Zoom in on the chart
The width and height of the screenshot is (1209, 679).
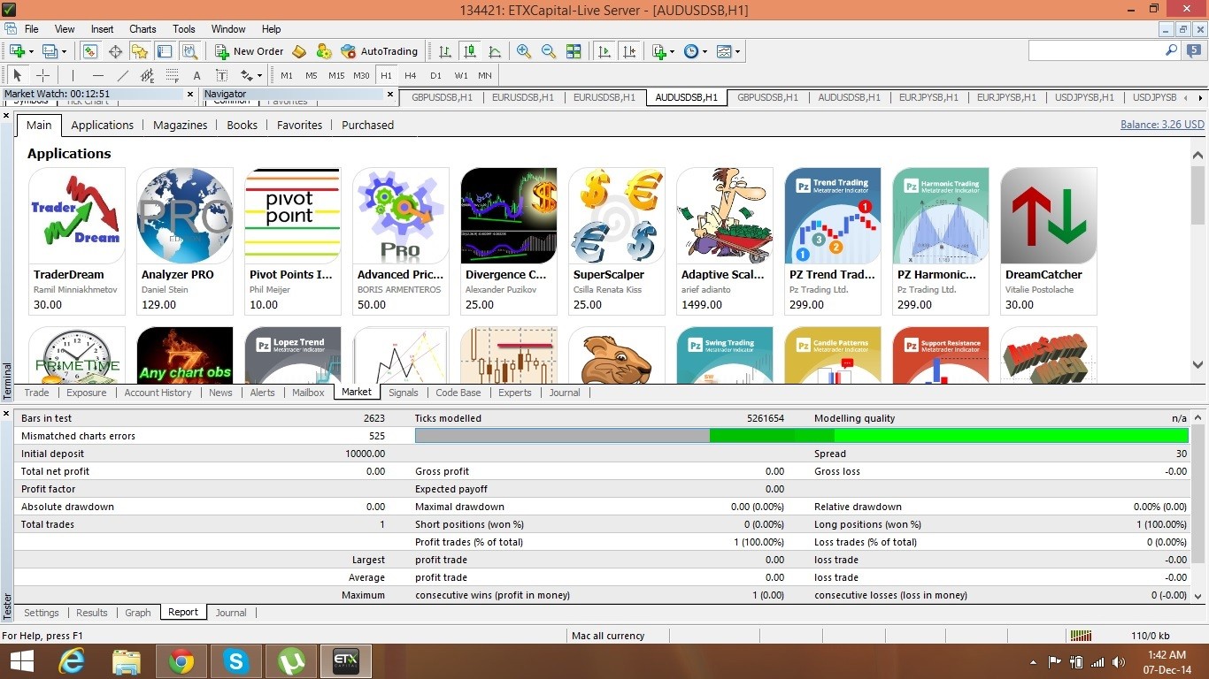524,51
